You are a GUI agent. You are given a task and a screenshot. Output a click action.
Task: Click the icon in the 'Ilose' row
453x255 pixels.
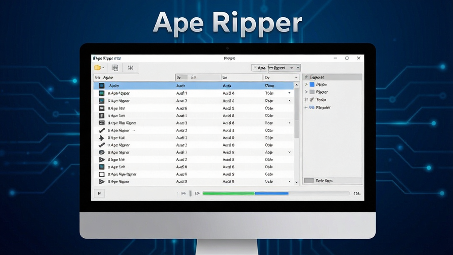[101, 123]
